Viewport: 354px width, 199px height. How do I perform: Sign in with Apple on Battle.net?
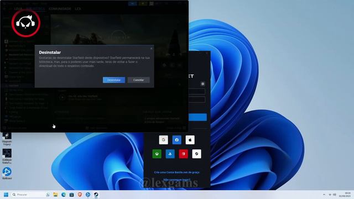click(190, 140)
